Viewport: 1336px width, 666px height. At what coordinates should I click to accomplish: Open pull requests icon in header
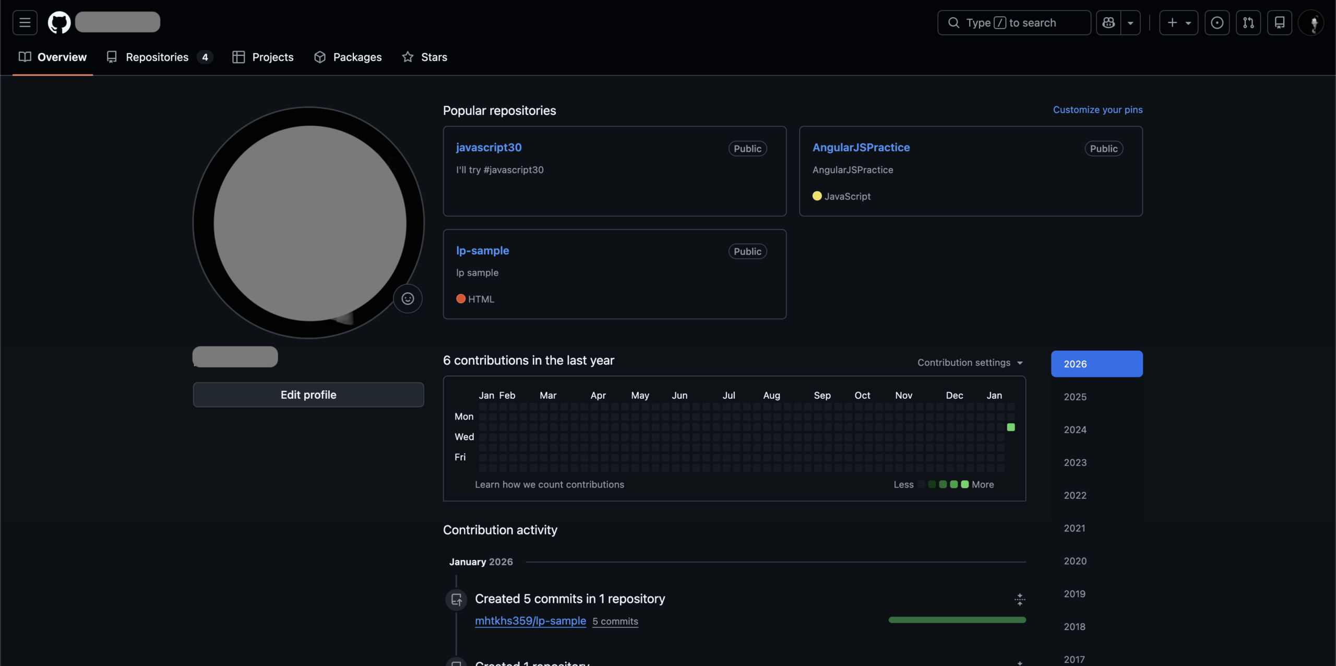[x=1248, y=22]
